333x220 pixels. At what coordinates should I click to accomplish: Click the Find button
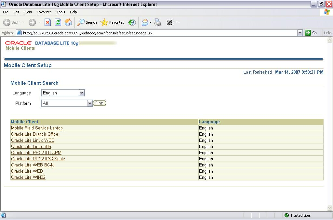click(x=100, y=103)
